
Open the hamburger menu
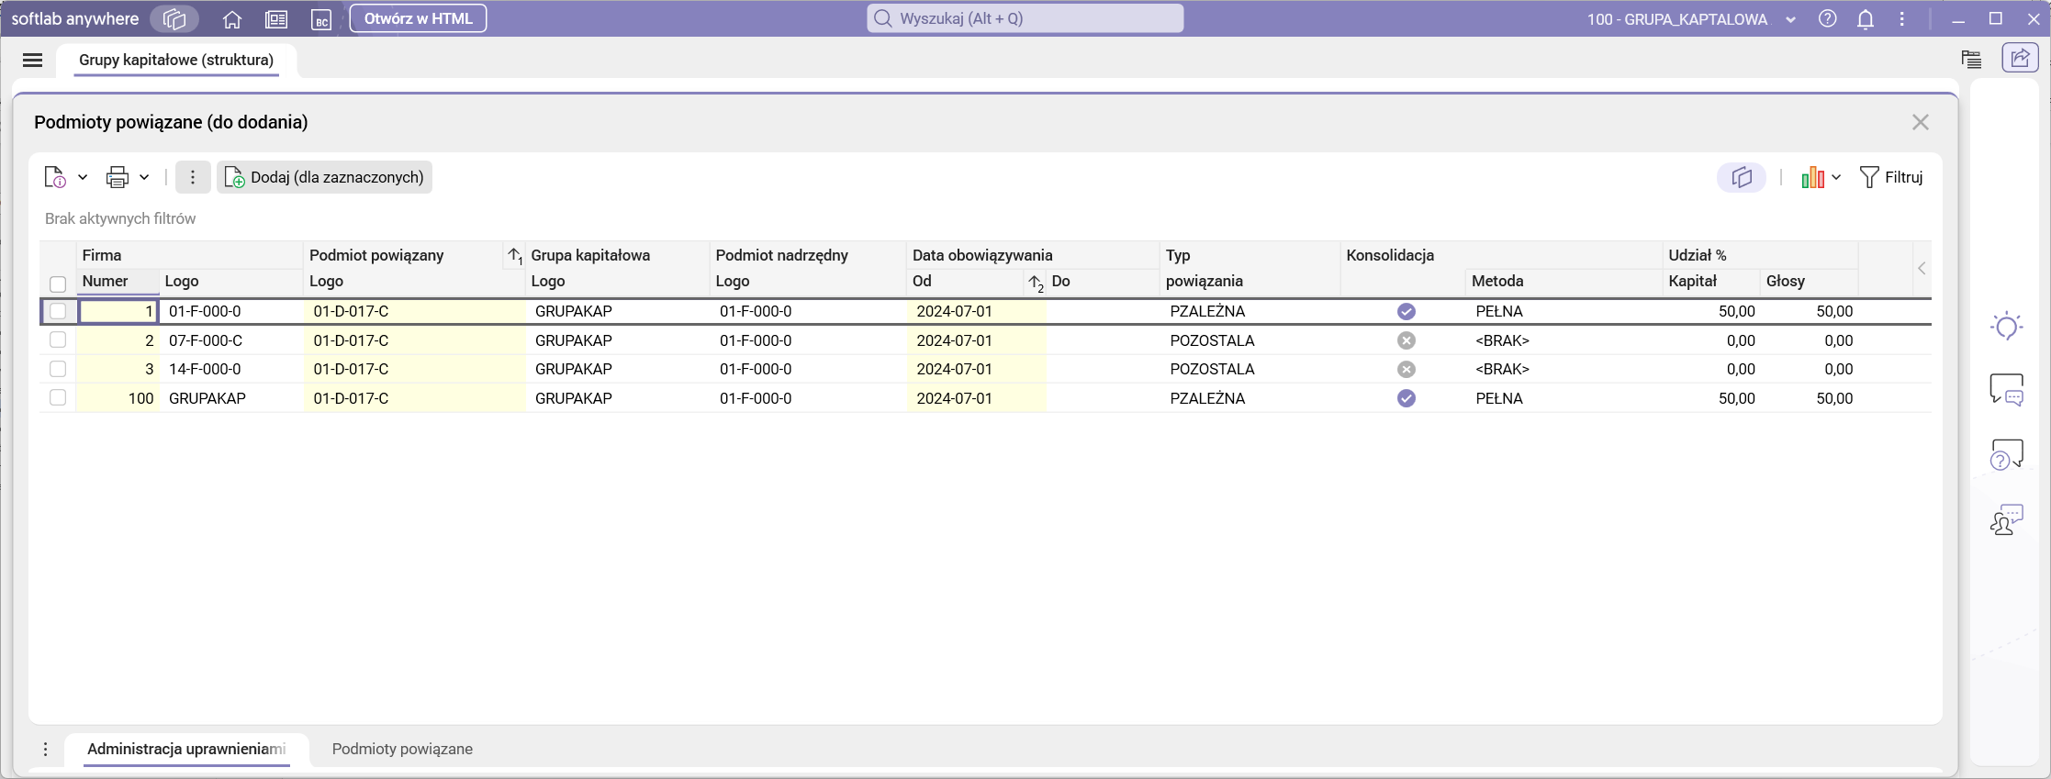tap(33, 61)
